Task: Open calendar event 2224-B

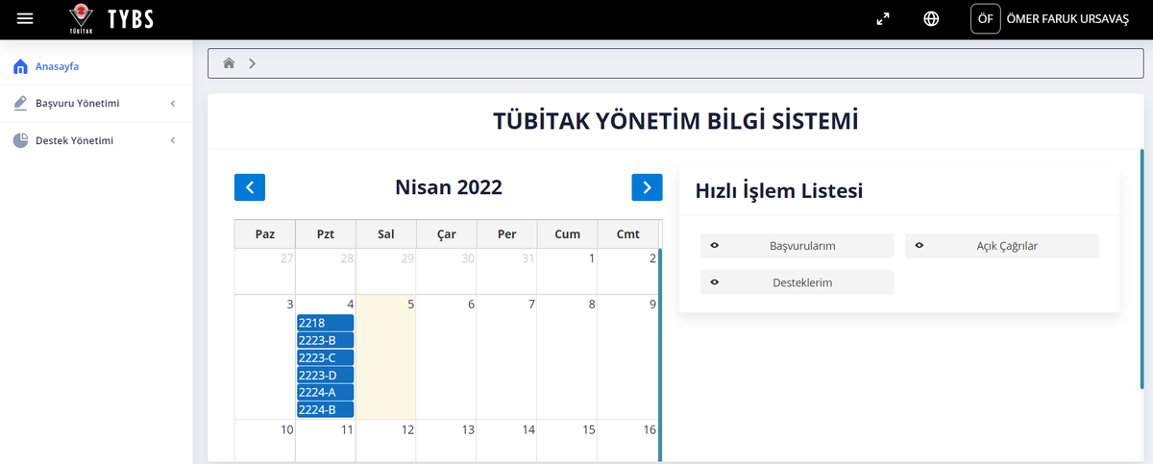Action: [326, 409]
